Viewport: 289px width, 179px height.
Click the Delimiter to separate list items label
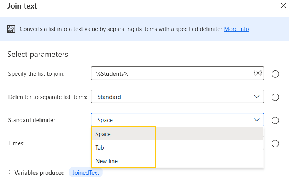pyautogui.click(x=48, y=97)
